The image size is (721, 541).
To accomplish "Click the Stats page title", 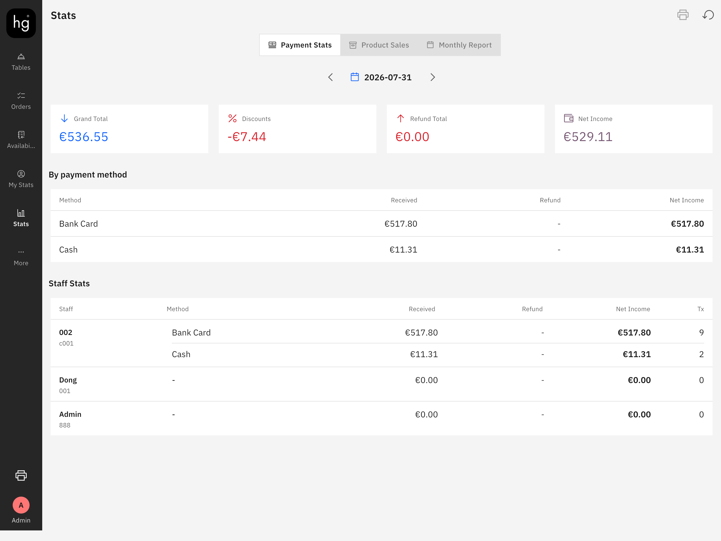I will pyautogui.click(x=63, y=15).
